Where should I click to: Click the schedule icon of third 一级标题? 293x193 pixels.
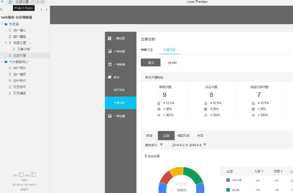pyautogui.click(x=110, y=64)
